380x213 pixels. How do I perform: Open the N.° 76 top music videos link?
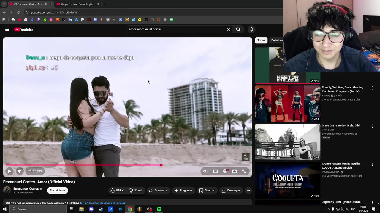[x=103, y=203]
